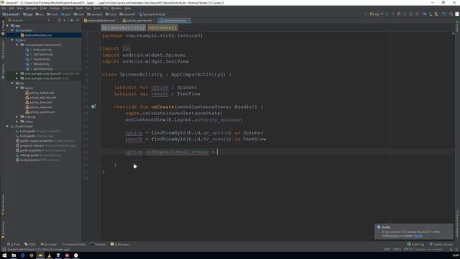This screenshot has height=259, width=460.
Task: Open Search Everywhere magnifier icon
Action: pos(451,14)
